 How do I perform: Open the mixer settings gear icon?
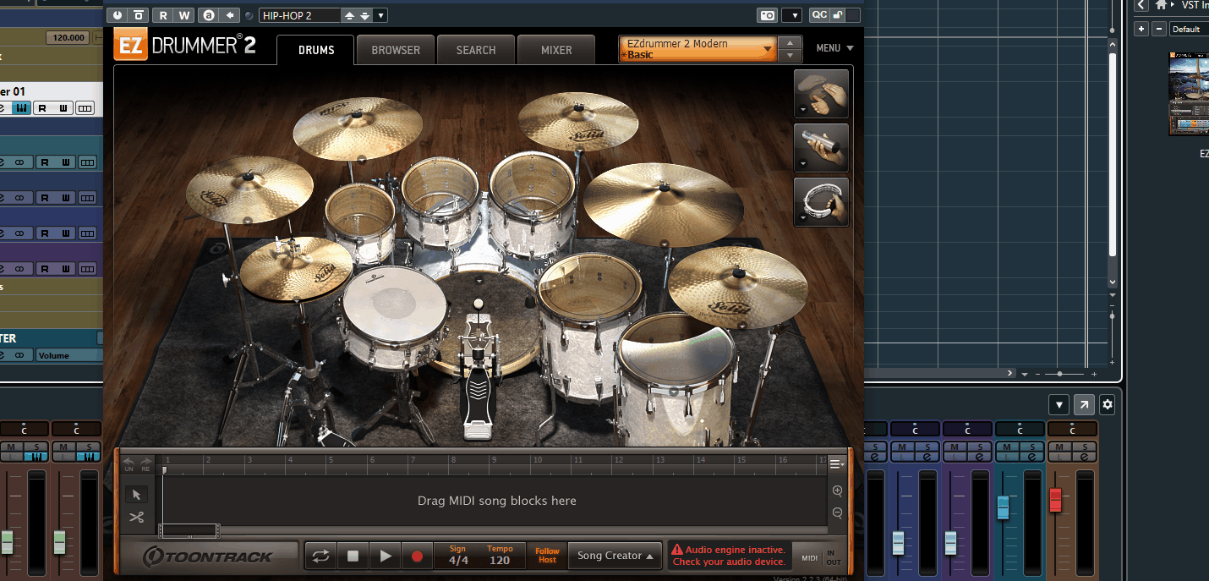(x=1107, y=405)
